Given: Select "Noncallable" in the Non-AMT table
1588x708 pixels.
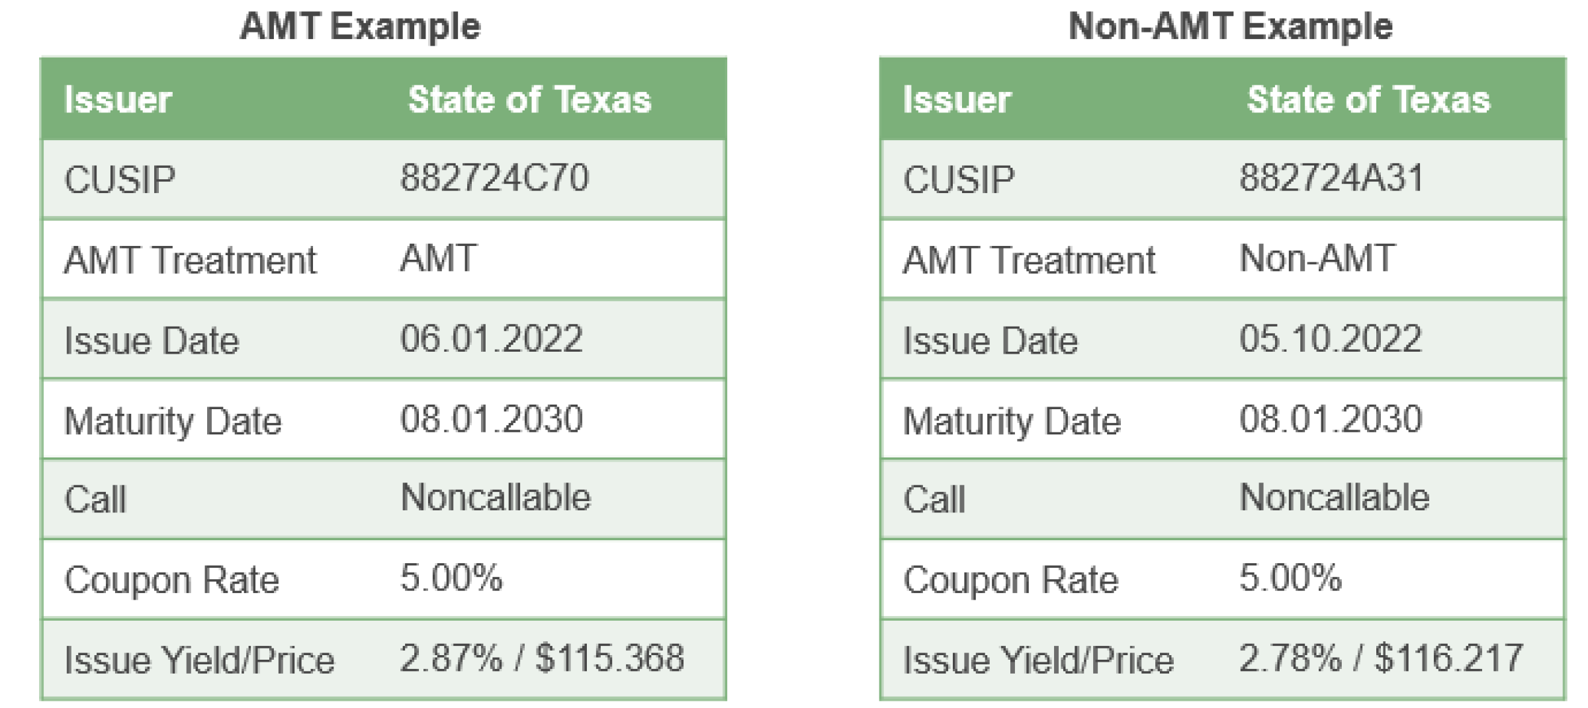Looking at the screenshot, I should point(1334,497).
